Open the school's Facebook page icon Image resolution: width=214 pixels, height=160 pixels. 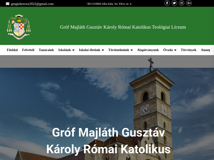coord(167,3)
